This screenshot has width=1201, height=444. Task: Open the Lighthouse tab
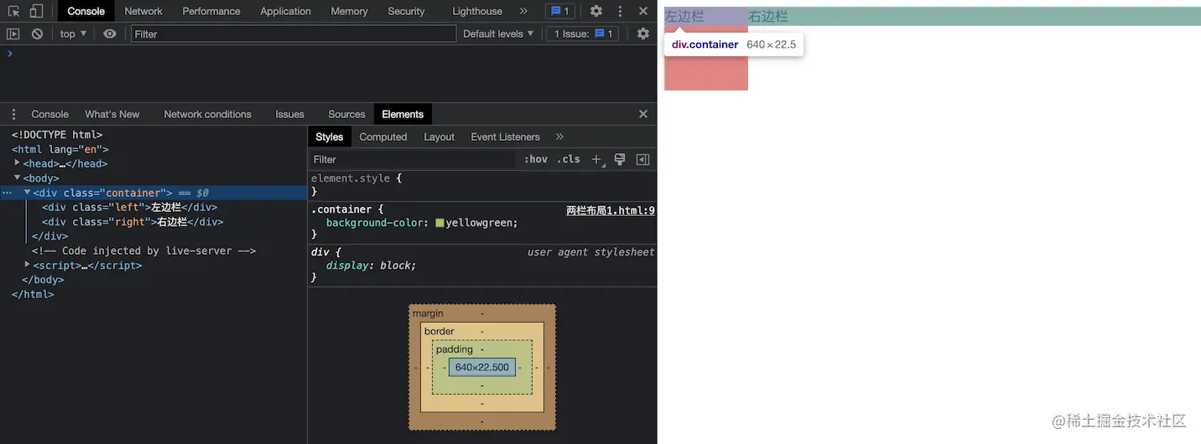[477, 11]
